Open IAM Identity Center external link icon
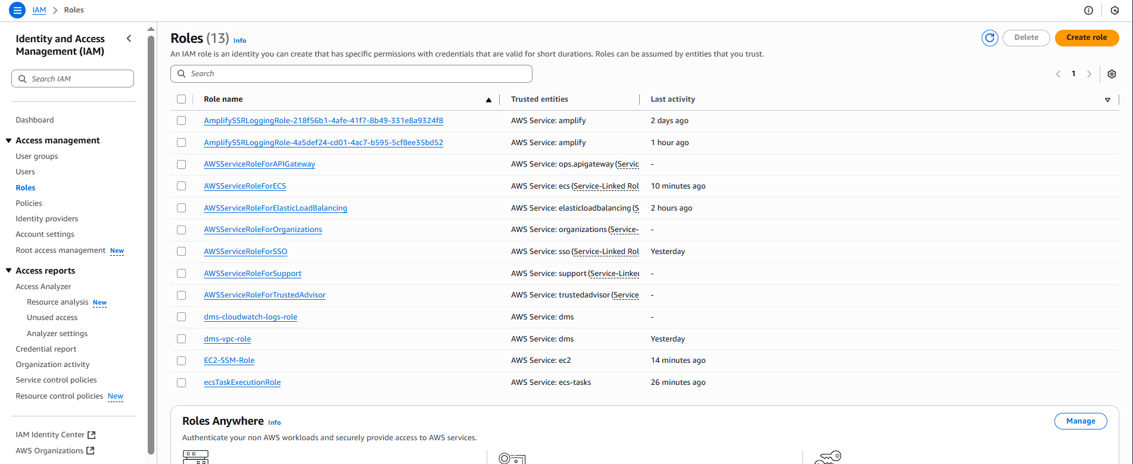This screenshot has height=464, width=1133. pyautogui.click(x=91, y=435)
